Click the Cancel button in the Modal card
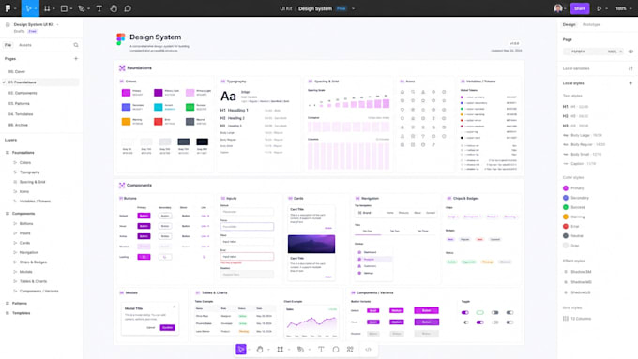Image resolution: width=638 pixels, height=359 pixels. click(151, 328)
